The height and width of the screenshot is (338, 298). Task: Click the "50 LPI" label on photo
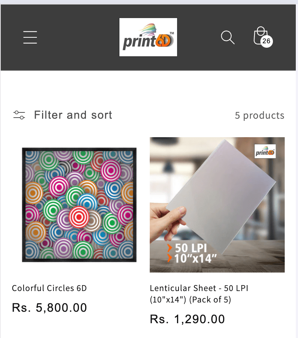pos(191,248)
